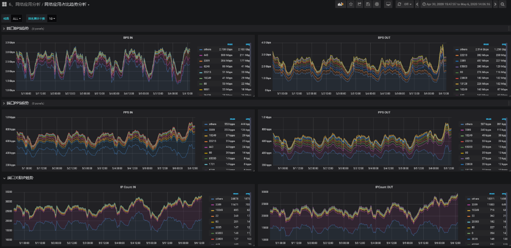Refresh the dashboard with refresh icon
511x248 pixels.
pos(399,4)
